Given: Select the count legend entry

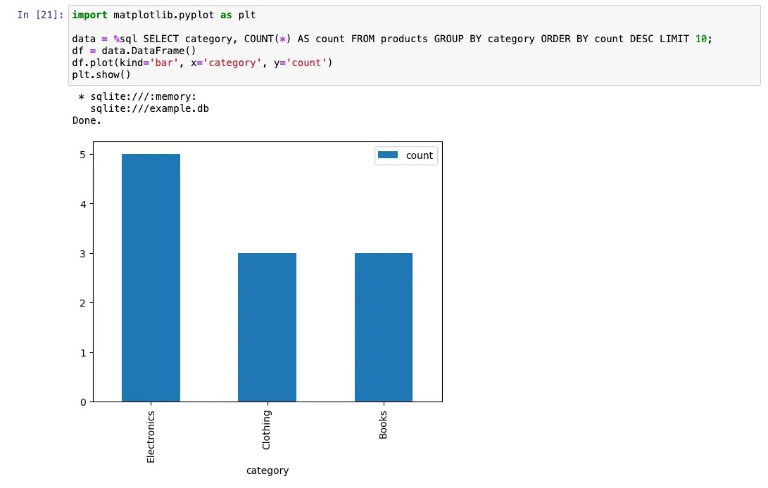Looking at the screenshot, I should tap(420, 155).
